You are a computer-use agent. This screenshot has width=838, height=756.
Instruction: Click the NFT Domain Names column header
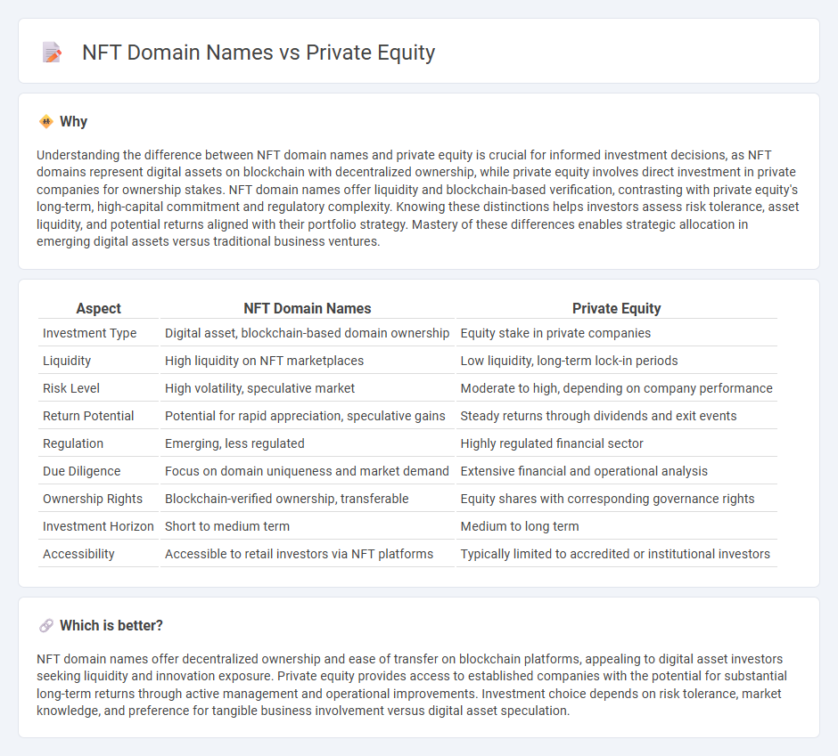308,308
